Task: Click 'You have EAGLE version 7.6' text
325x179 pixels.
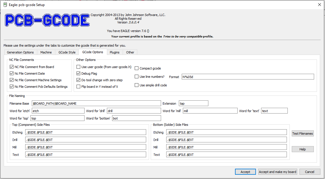Action: click(x=128, y=31)
